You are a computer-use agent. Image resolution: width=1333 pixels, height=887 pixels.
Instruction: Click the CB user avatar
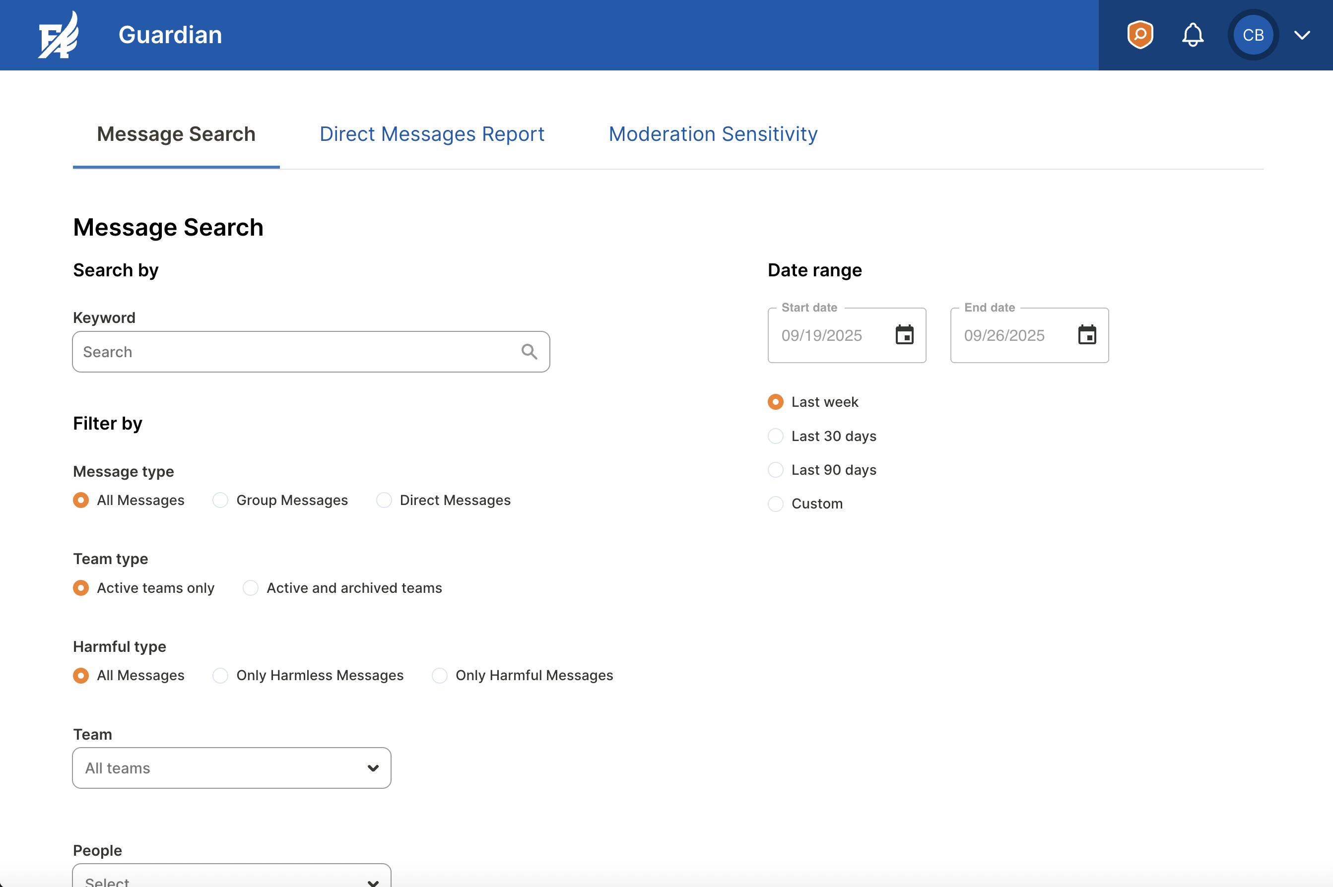coord(1253,35)
